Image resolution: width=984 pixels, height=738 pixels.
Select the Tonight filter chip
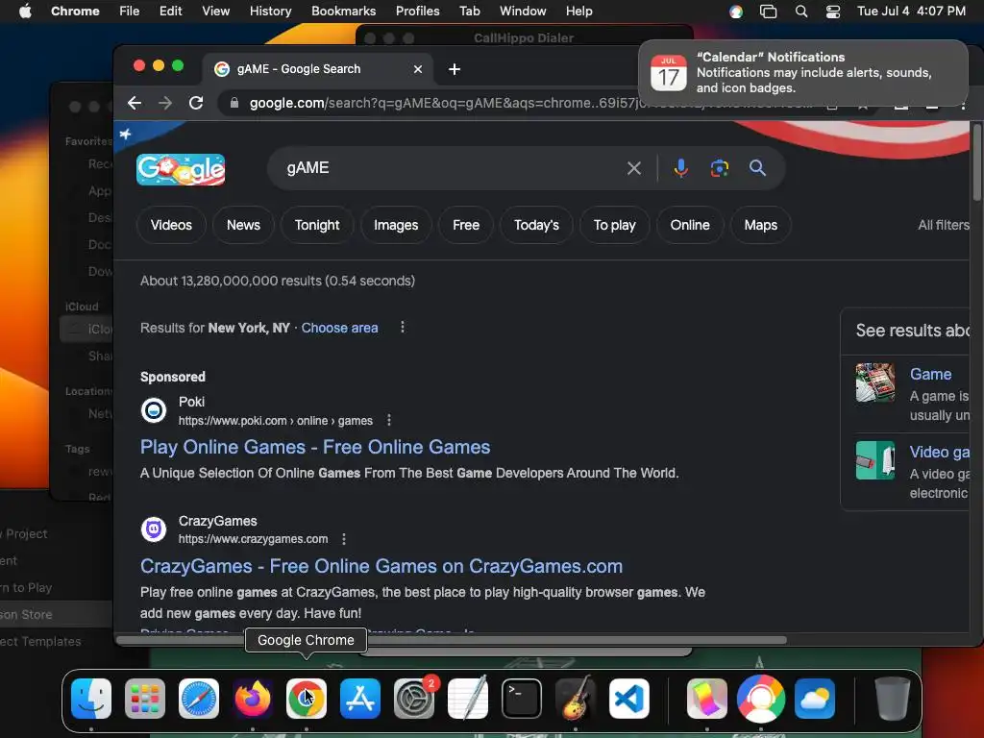pos(317,225)
